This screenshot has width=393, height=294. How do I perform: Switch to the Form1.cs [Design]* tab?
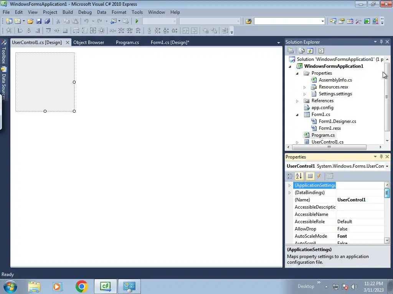170,42
